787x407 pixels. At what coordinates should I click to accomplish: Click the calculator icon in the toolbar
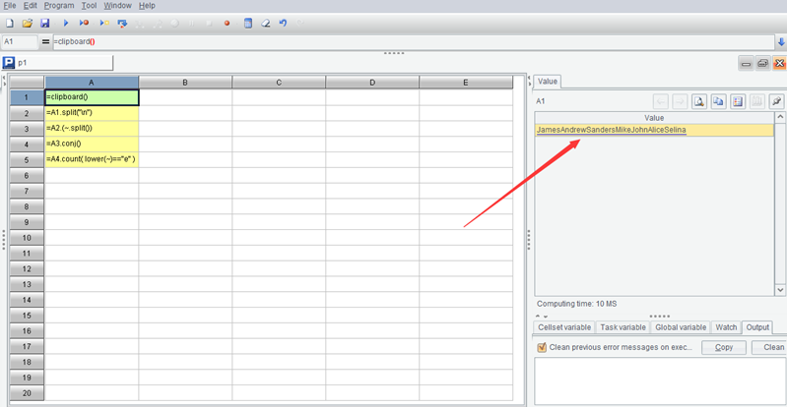tap(248, 23)
